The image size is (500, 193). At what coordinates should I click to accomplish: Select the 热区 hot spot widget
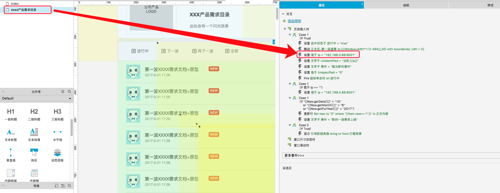click(x=34, y=155)
